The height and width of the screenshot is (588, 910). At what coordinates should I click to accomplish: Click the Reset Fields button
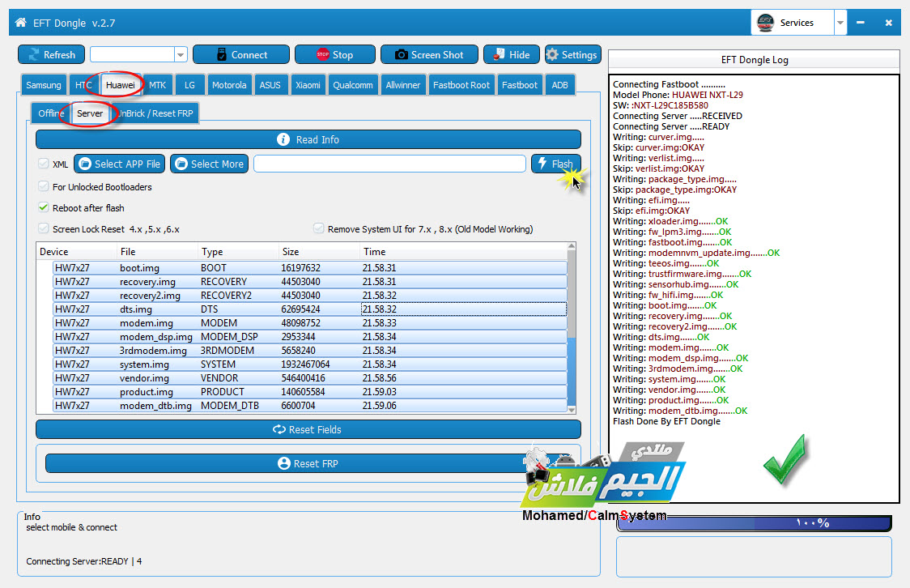tap(308, 429)
